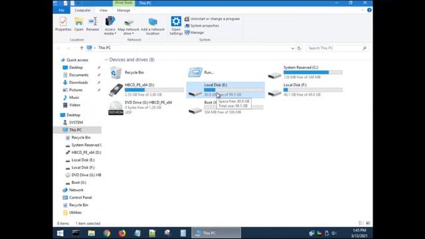Viewport: 425px width, 239px height.
Task: Click the Map network drive icon
Action: point(129,22)
